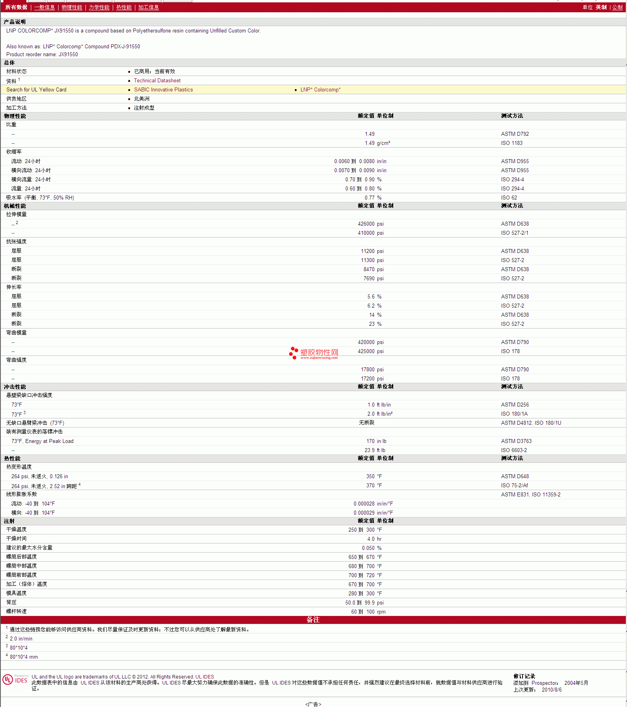The image size is (627, 707).
Task: Switch units to 公制
Action: (617, 7)
